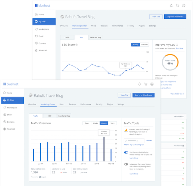
Task: Open user account icon in back window
Action: (184, 6)
